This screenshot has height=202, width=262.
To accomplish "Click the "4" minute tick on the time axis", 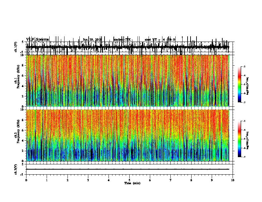I will (x=109, y=180).
